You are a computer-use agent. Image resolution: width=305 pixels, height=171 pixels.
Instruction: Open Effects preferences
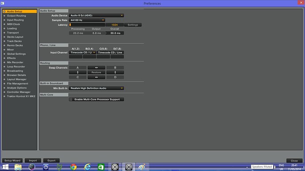[x=11, y=58]
